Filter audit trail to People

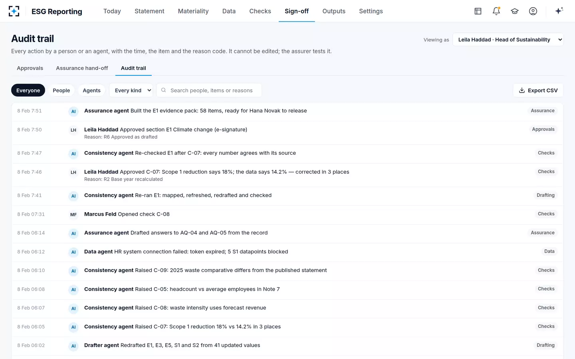[61, 91]
